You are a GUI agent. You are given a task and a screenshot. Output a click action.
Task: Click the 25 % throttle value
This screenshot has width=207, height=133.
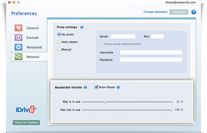[x=180, y=102]
